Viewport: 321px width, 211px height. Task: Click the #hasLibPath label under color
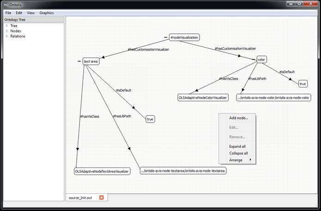coord(257,79)
